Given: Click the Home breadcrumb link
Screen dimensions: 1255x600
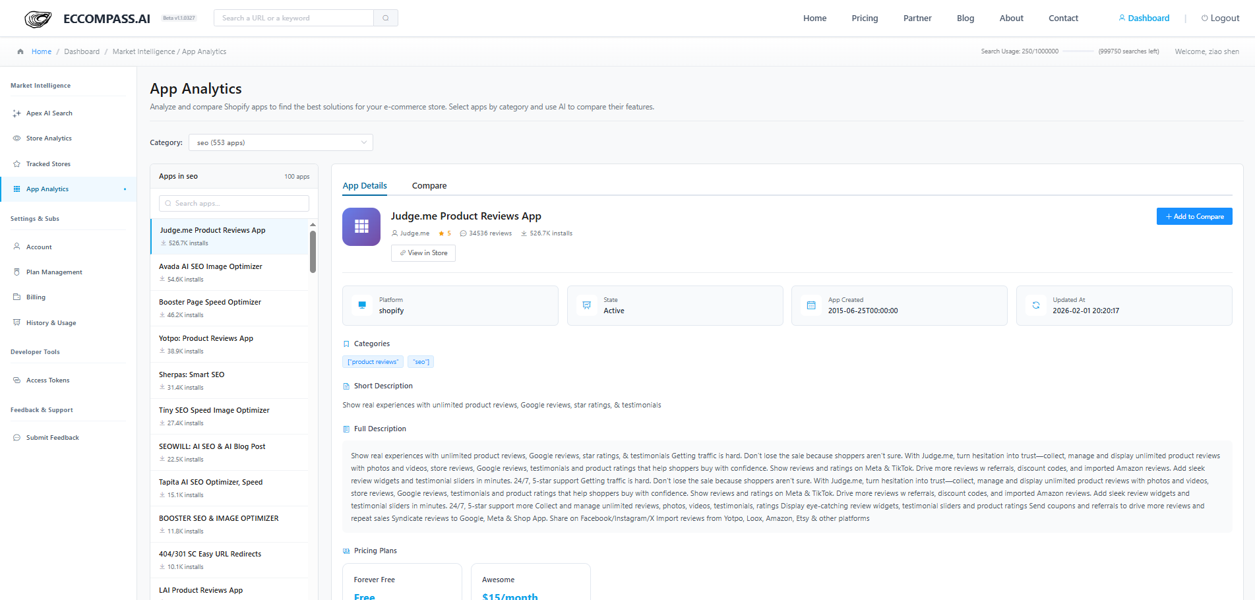Looking at the screenshot, I should 42,51.
